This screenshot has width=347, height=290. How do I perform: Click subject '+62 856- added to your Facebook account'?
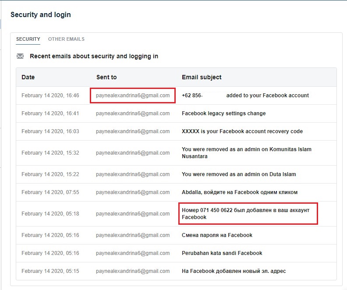[245, 95]
